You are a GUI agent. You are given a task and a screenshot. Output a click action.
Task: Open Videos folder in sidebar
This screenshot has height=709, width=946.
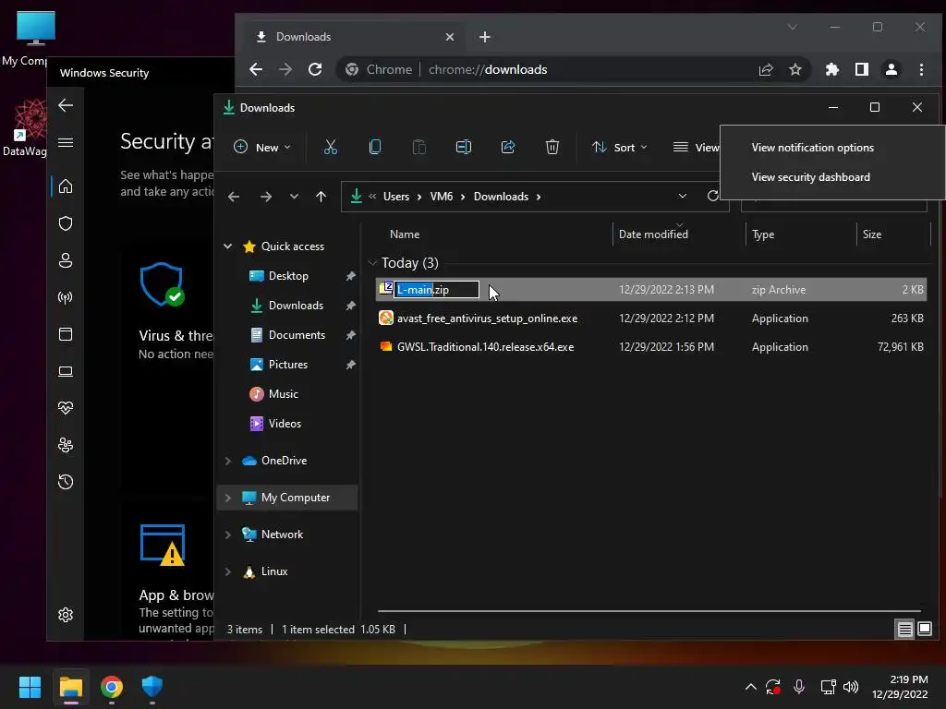click(x=285, y=424)
